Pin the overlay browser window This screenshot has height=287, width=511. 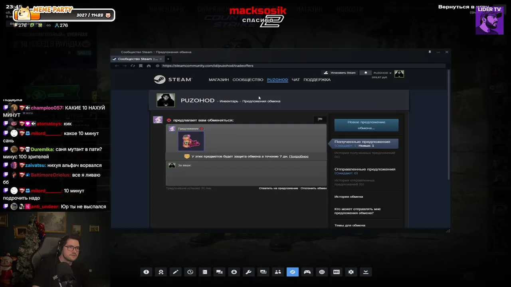pyautogui.click(x=430, y=52)
